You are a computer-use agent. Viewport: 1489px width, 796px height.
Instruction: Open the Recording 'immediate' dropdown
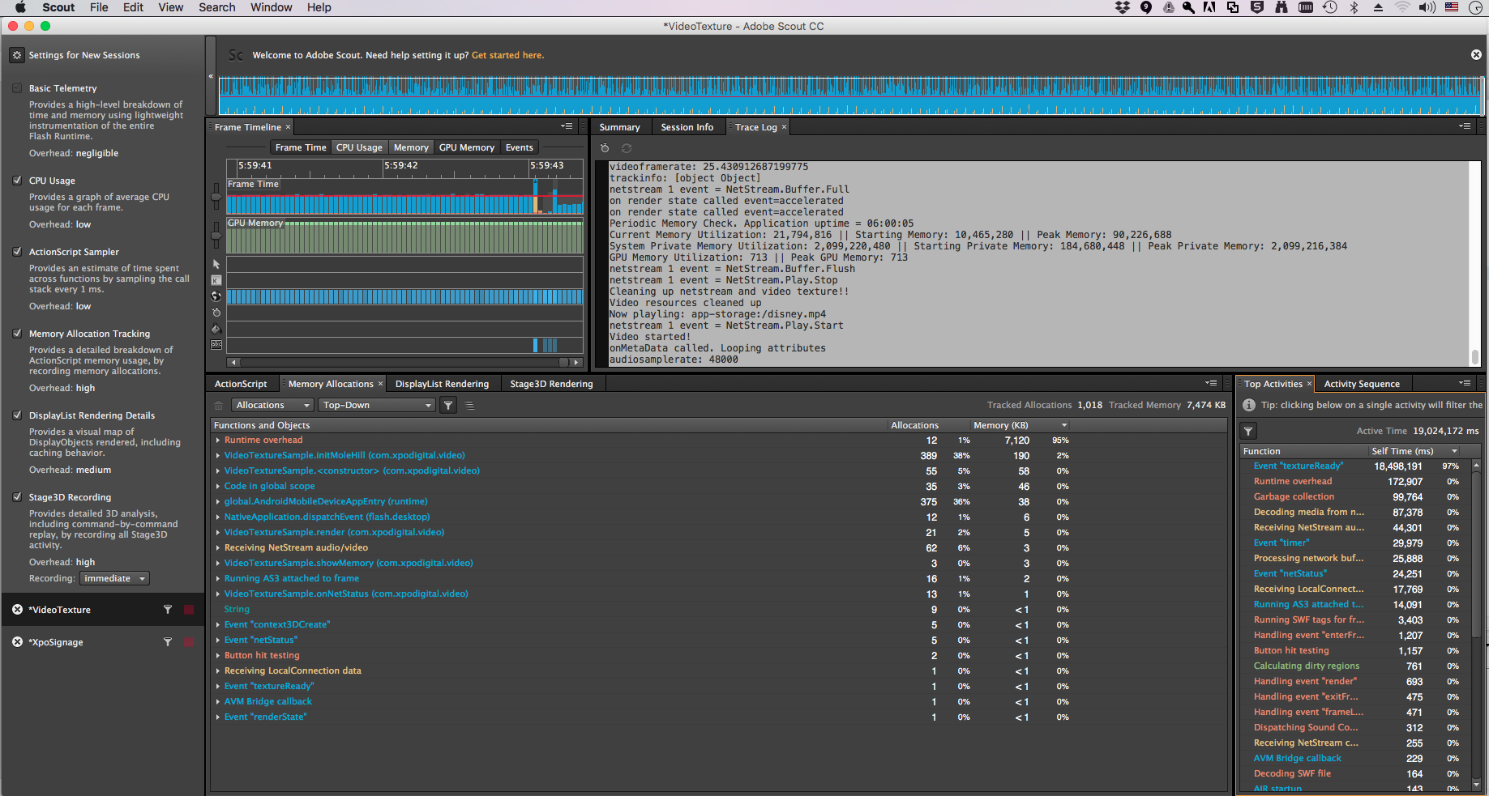[x=113, y=577]
